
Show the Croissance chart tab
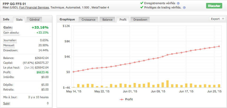tap(88, 20)
